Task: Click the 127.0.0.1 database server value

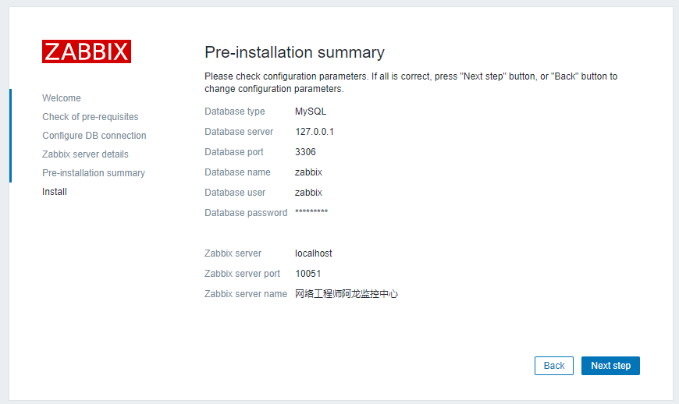Action: [315, 132]
